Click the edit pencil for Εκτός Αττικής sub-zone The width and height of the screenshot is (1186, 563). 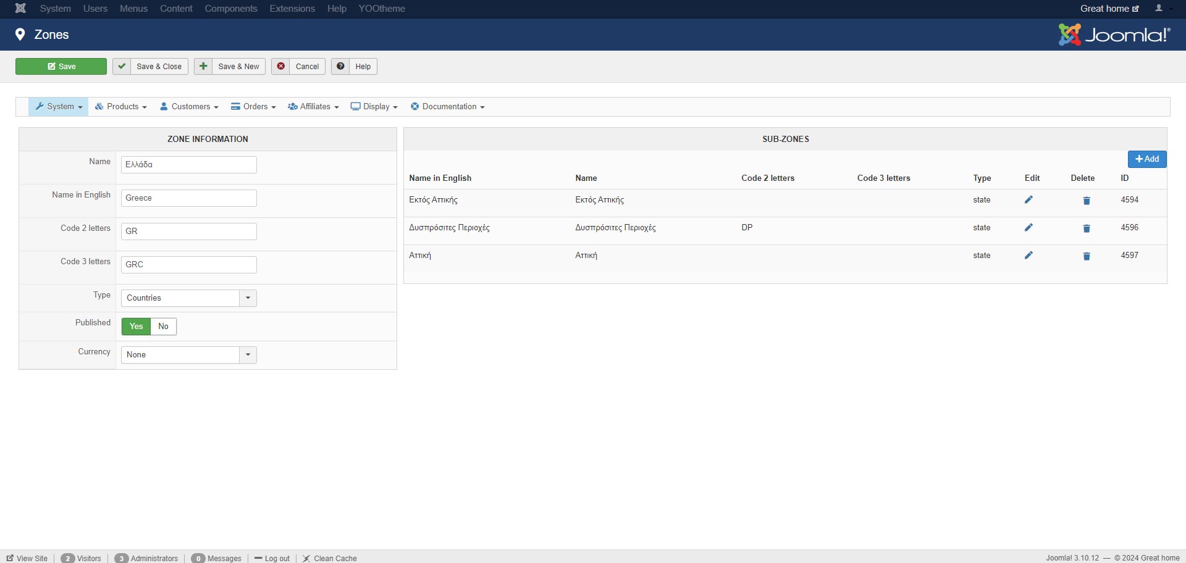(x=1028, y=200)
